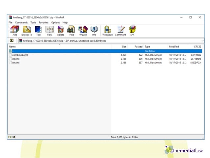Viewport: 210px width, 158px height.
Task: Select the en.xml file name
Action: pyautogui.click(x=16, y=63)
